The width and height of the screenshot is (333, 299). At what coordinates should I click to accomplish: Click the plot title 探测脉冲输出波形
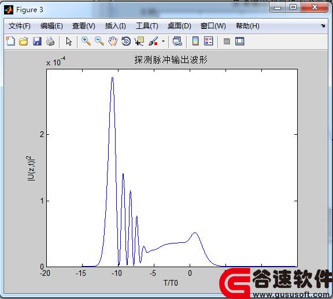coord(171,60)
